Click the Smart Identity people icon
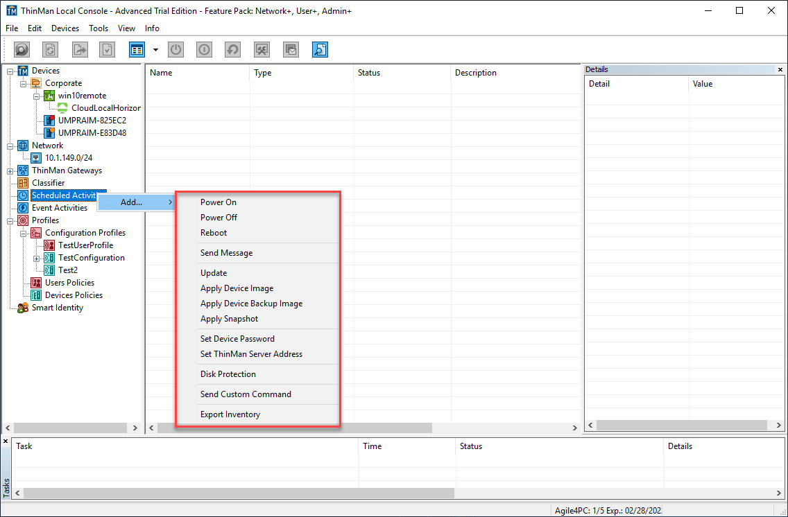788x517 pixels. click(x=23, y=308)
